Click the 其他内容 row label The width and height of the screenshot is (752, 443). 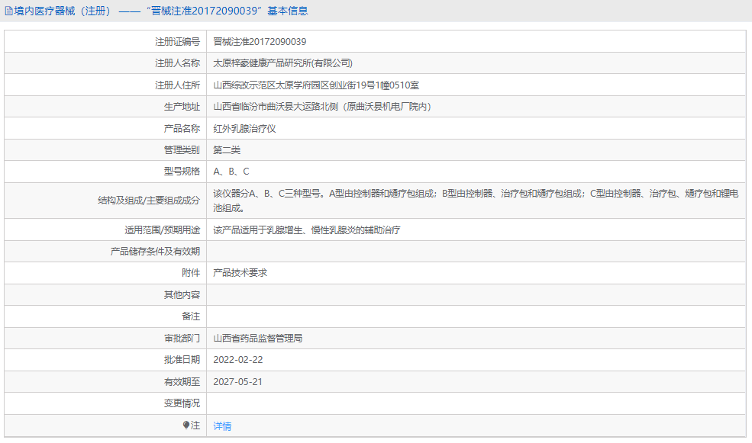pos(182,294)
